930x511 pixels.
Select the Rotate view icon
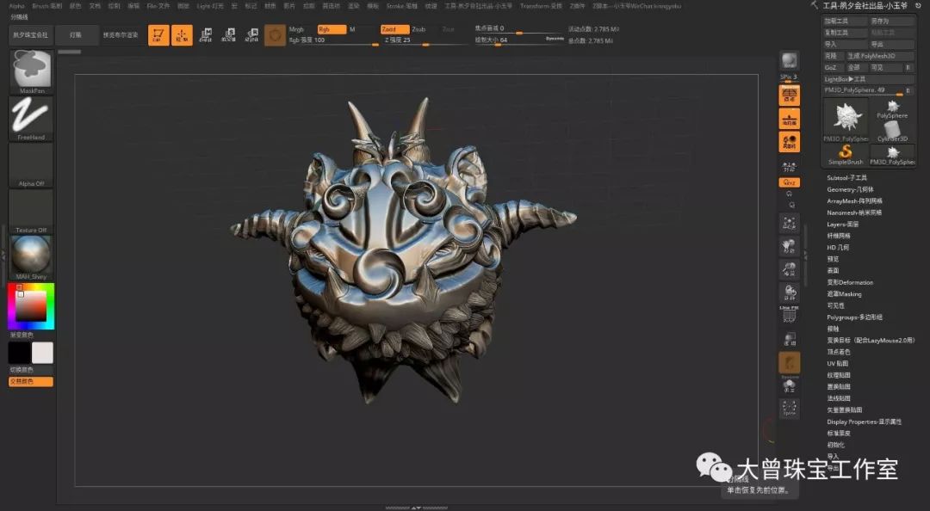(x=790, y=292)
